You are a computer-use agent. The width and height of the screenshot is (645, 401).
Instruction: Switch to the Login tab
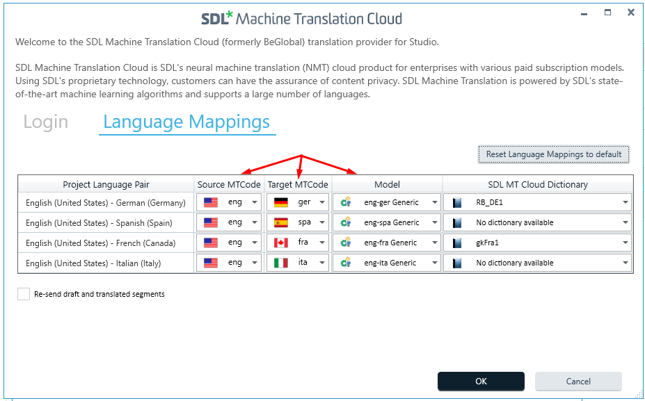click(x=46, y=122)
